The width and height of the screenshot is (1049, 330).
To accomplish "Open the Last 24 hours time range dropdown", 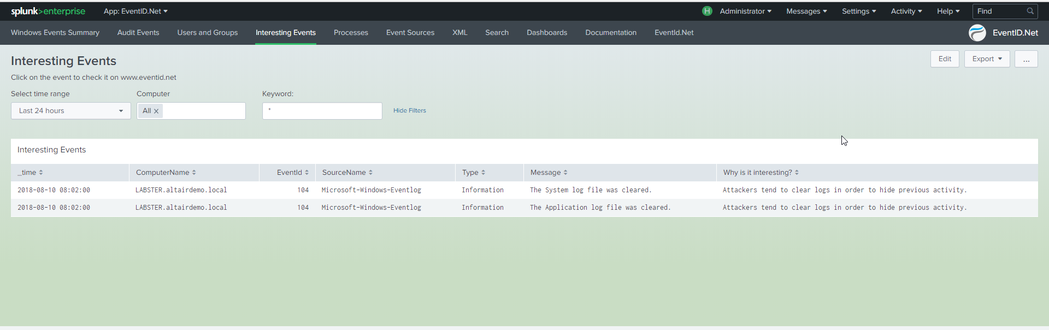I will click(71, 111).
